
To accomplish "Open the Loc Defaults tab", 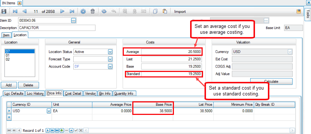I will 14,94.
